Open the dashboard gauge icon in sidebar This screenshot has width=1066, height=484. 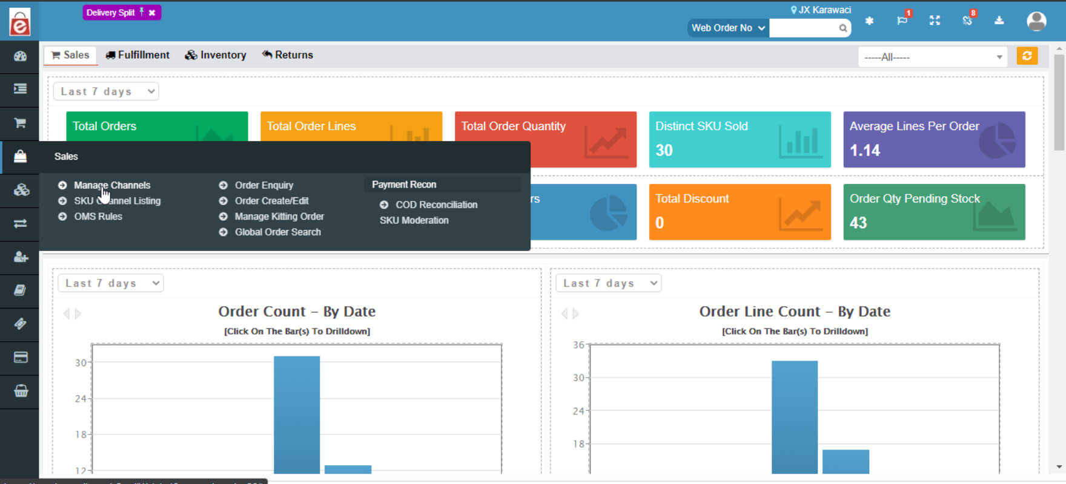coord(20,56)
